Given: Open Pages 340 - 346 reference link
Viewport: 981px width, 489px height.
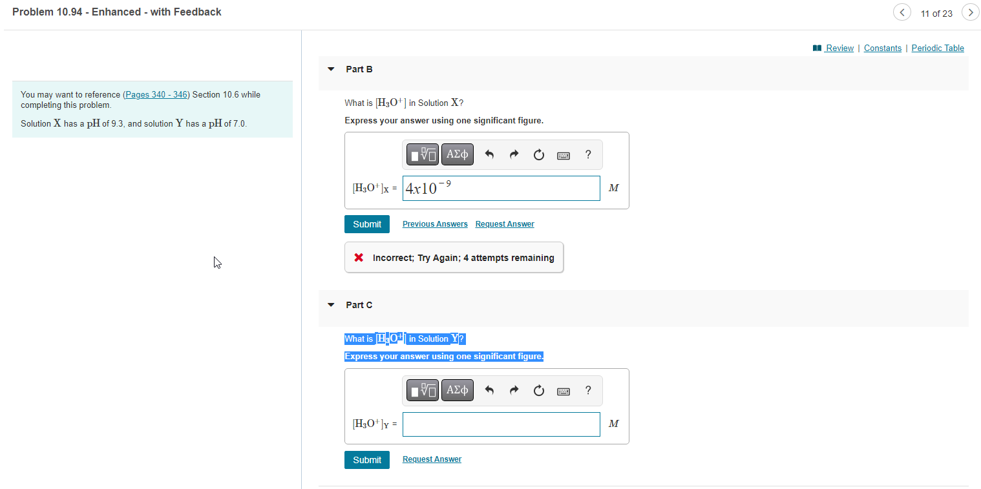Looking at the screenshot, I should [156, 95].
